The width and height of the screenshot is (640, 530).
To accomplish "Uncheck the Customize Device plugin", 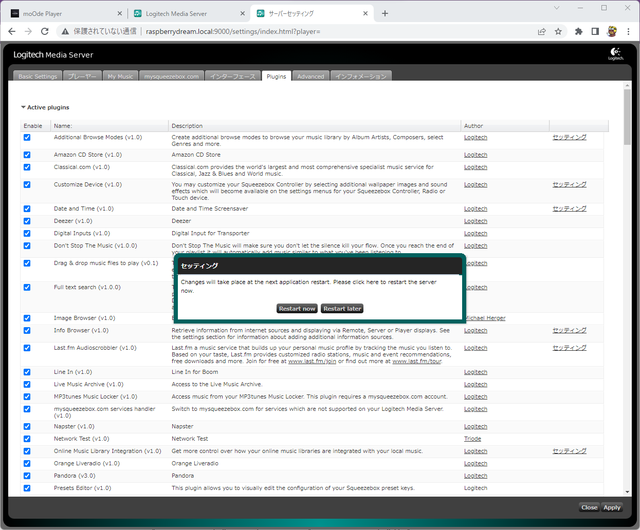I will 27,184.
